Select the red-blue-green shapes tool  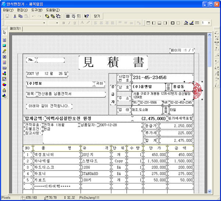coord(4,73)
